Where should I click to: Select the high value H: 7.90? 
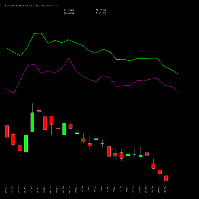[101, 10]
